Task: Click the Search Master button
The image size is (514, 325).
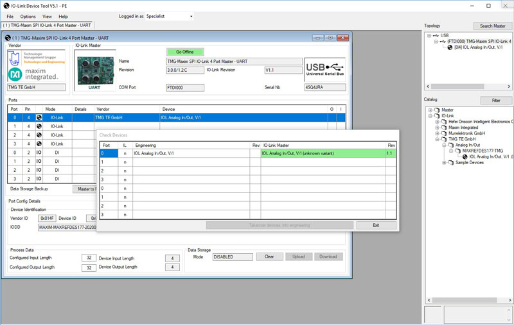Action: click(x=492, y=26)
